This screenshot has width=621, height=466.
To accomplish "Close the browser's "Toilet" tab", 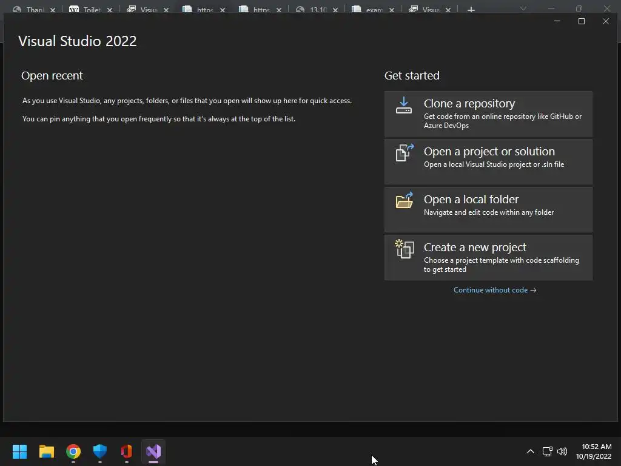I will (x=110, y=10).
